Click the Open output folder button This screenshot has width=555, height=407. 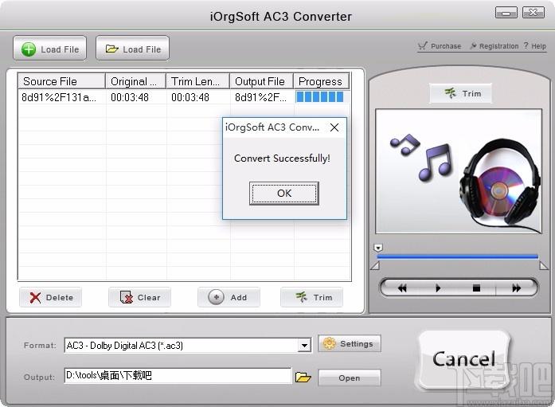pyautogui.click(x=350, y=378)
